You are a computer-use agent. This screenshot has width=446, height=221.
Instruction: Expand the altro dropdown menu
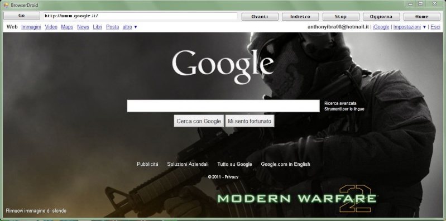(130, 27)
